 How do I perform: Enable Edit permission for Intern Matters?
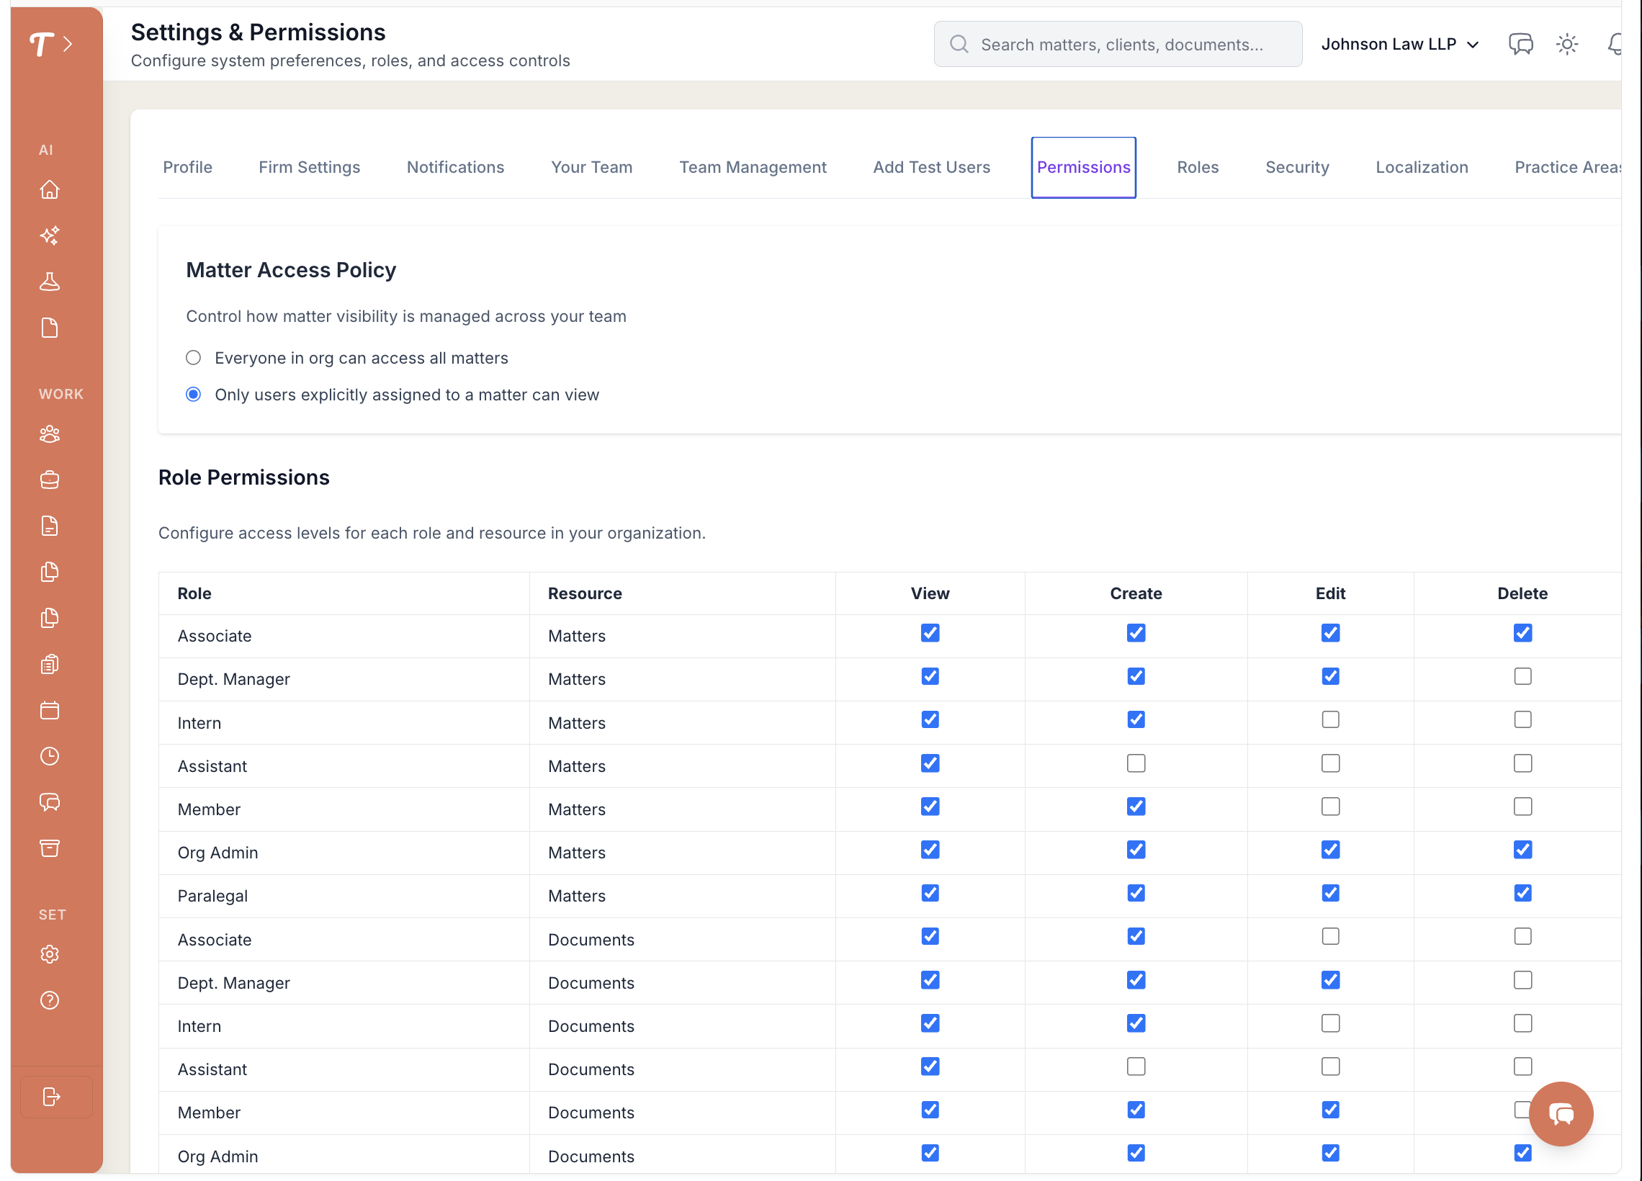pyautogui.click(x=1330, y=719)
